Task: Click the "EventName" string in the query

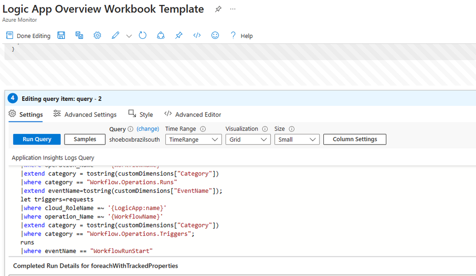Action: point(193,191)
